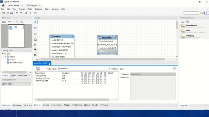Open the Database menu
Image resolution: width=209 pixels, height=117 pixels.
click(39, 9)
